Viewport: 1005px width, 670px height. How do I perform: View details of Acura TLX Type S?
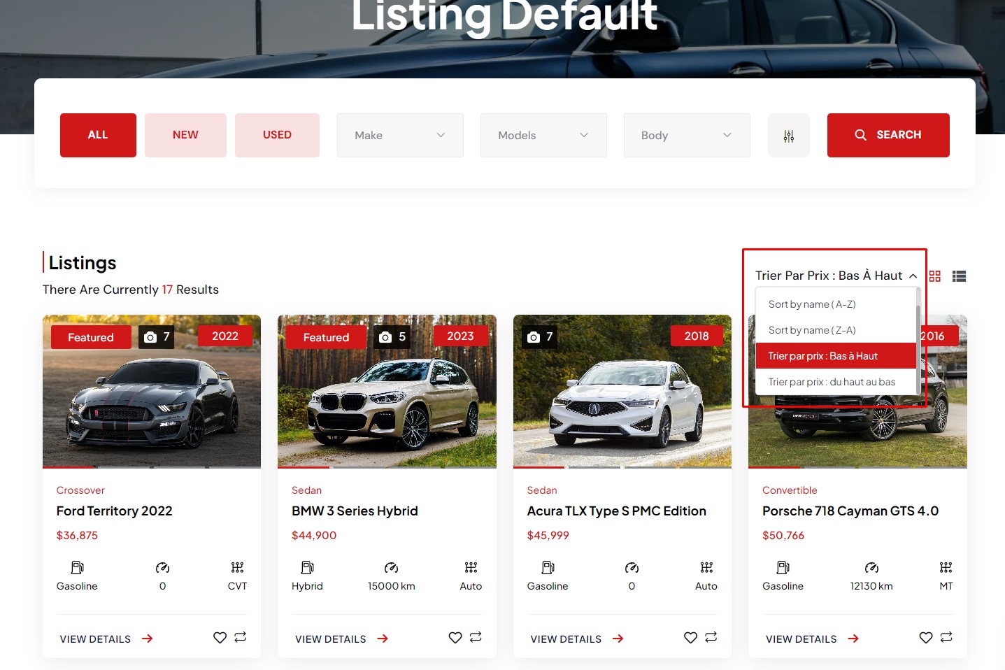pos(577,639)
